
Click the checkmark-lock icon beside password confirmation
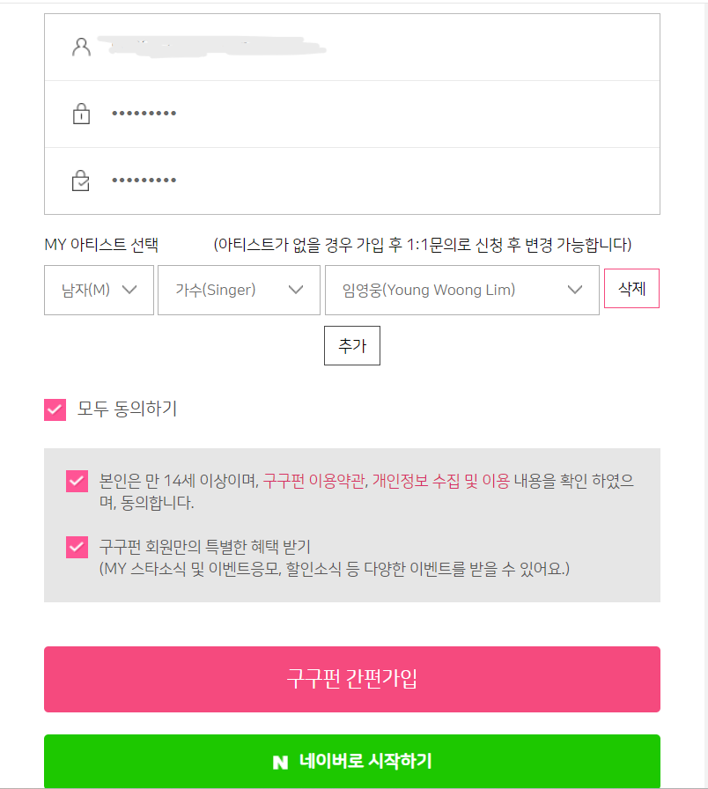pyautogui.click(x=81, y=181)
